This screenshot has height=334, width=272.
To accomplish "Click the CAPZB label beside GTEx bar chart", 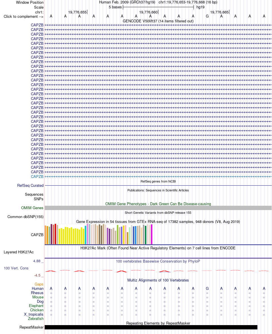I will click(x=37, y=235).
